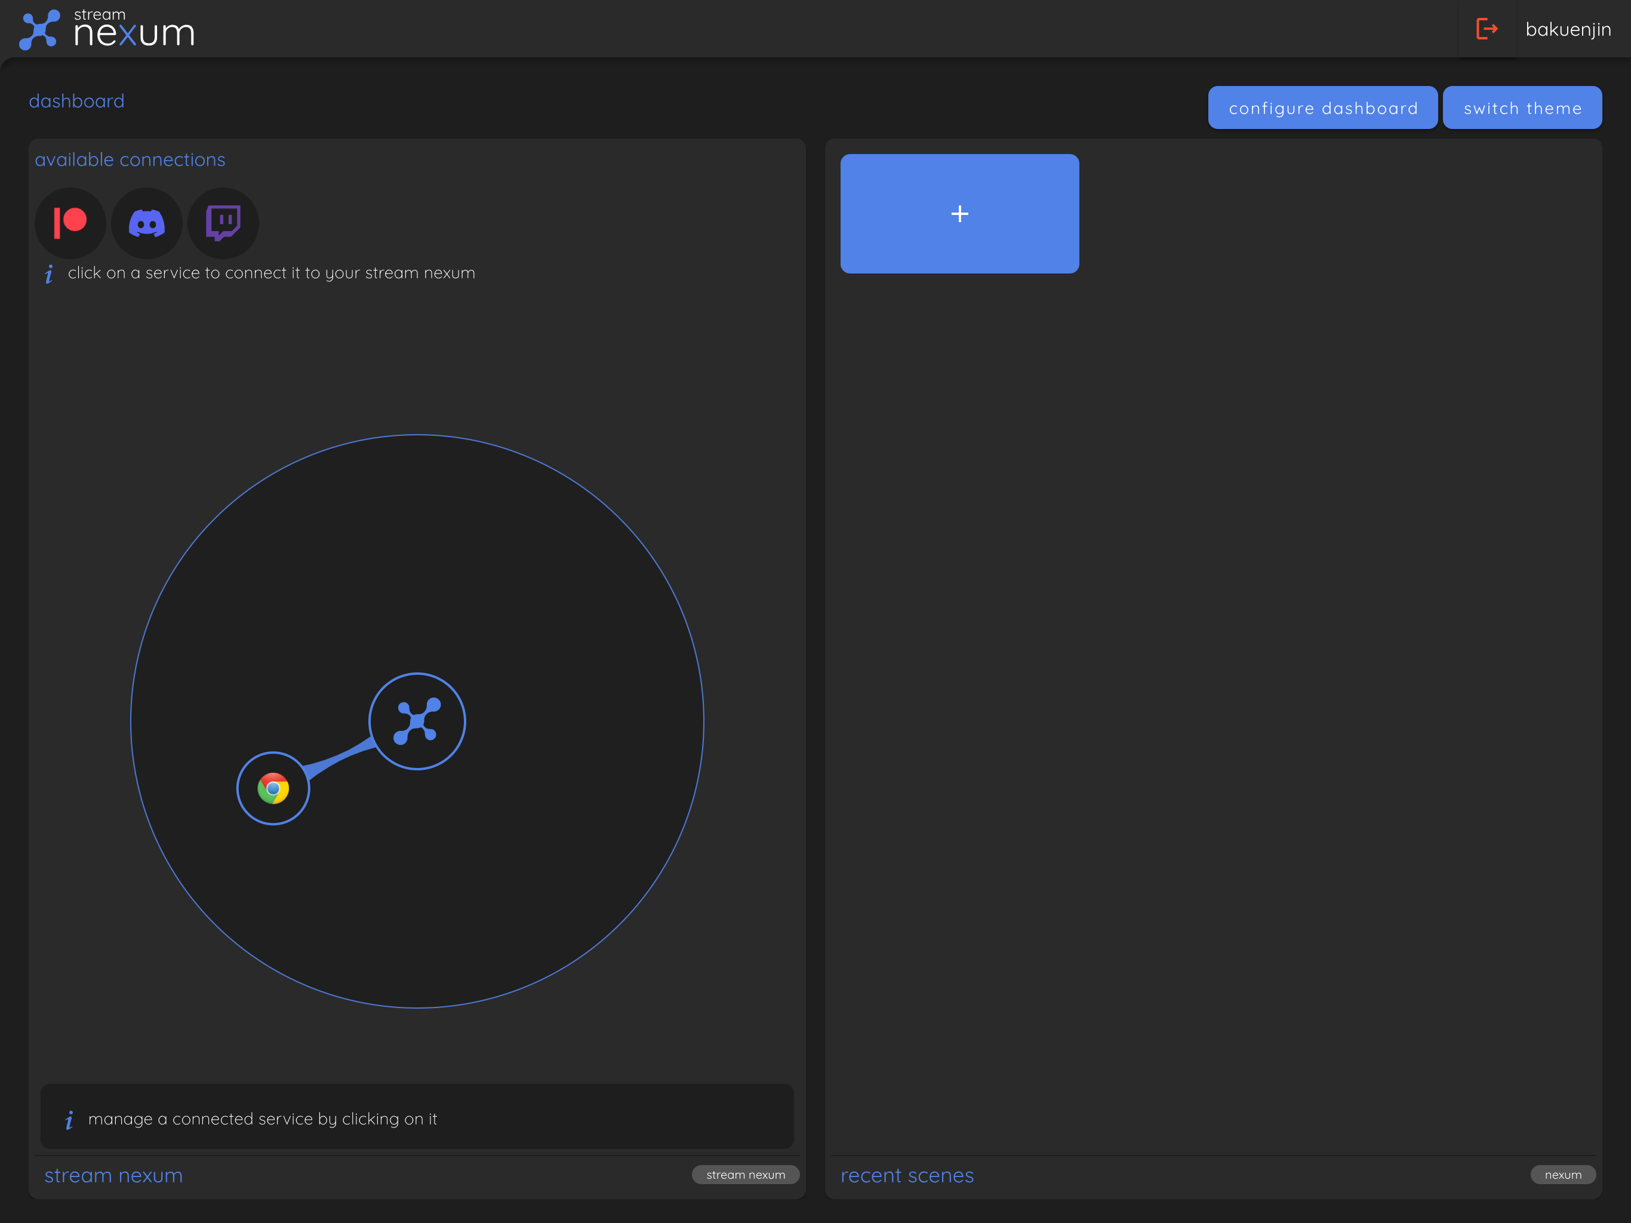The image size is (1631, 1223).
Task: Click the logout icon
Action: click(x=1487, y=29)
